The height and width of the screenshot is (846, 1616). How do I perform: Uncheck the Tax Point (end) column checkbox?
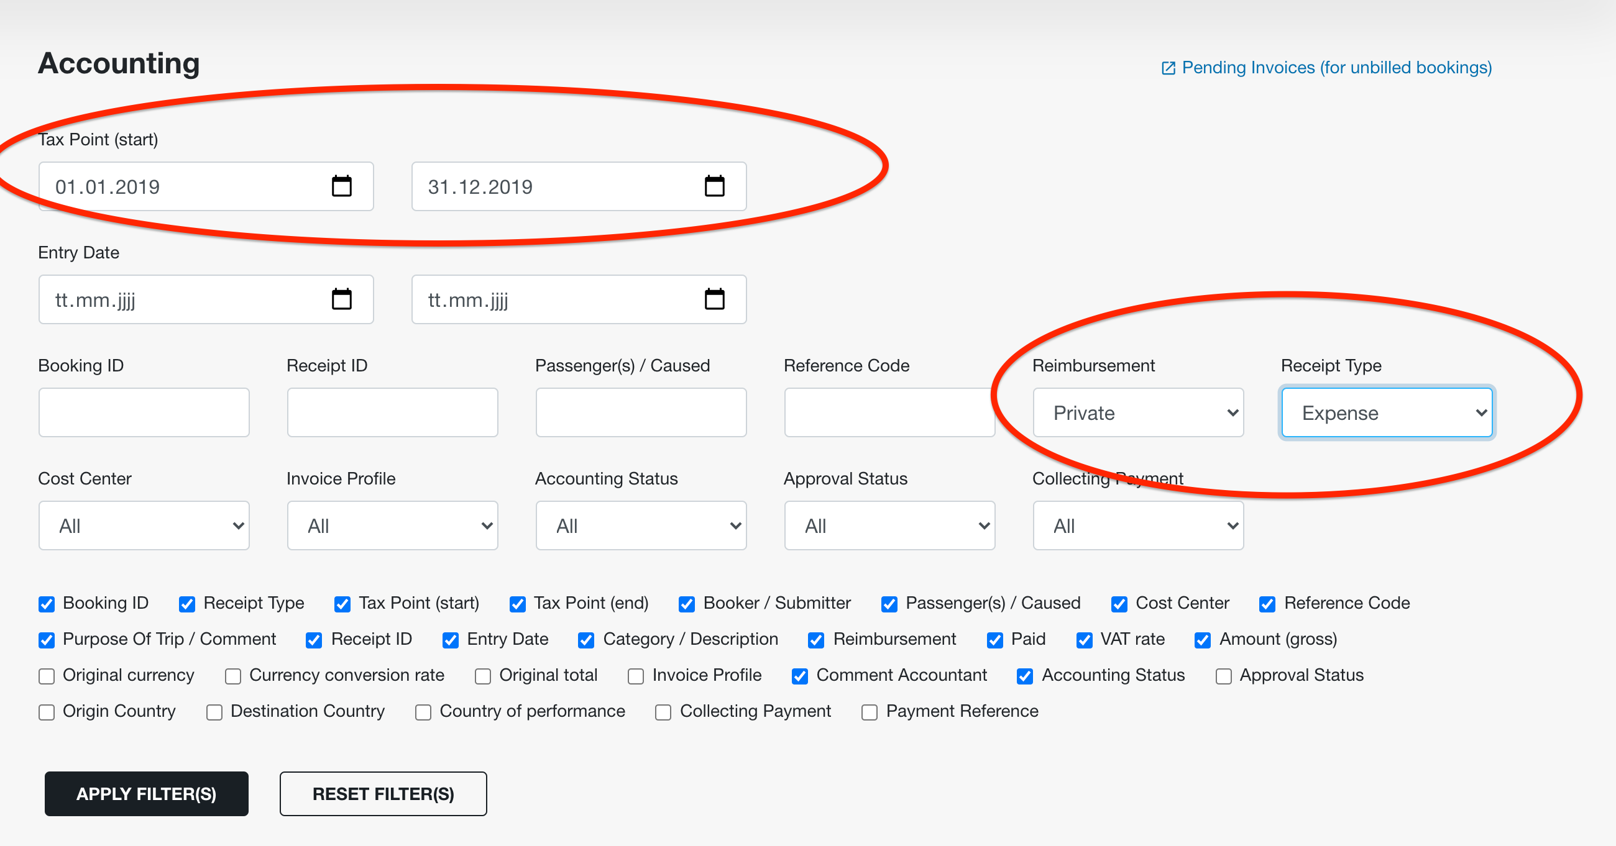tap(518, 604)
